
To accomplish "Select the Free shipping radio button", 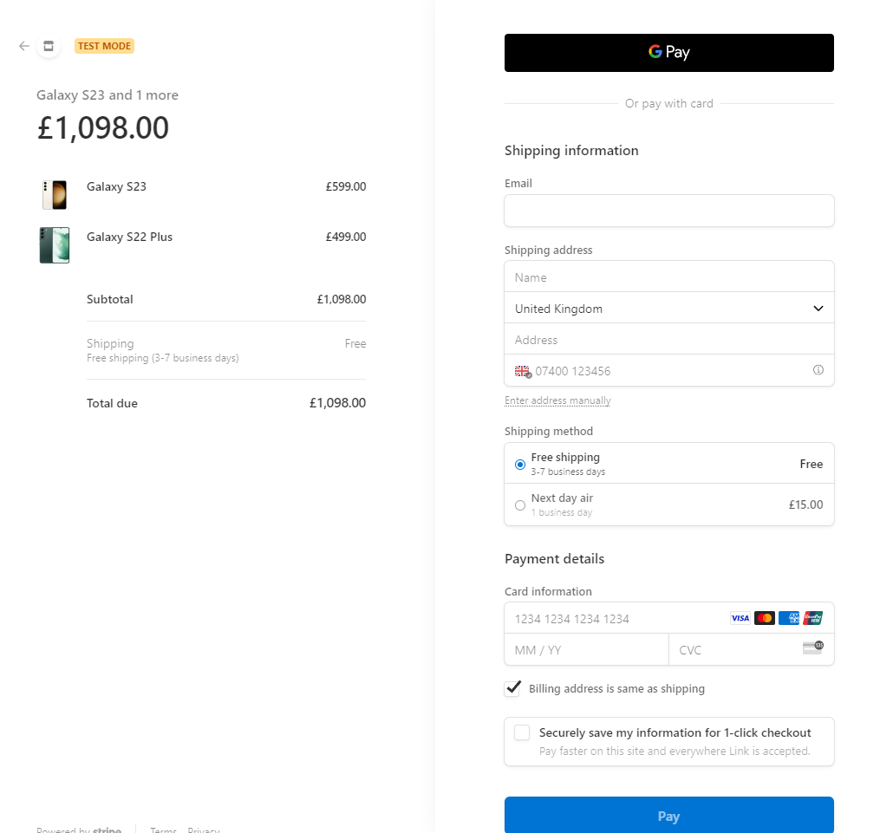I will pyautogui.click(x=519, y=464).
